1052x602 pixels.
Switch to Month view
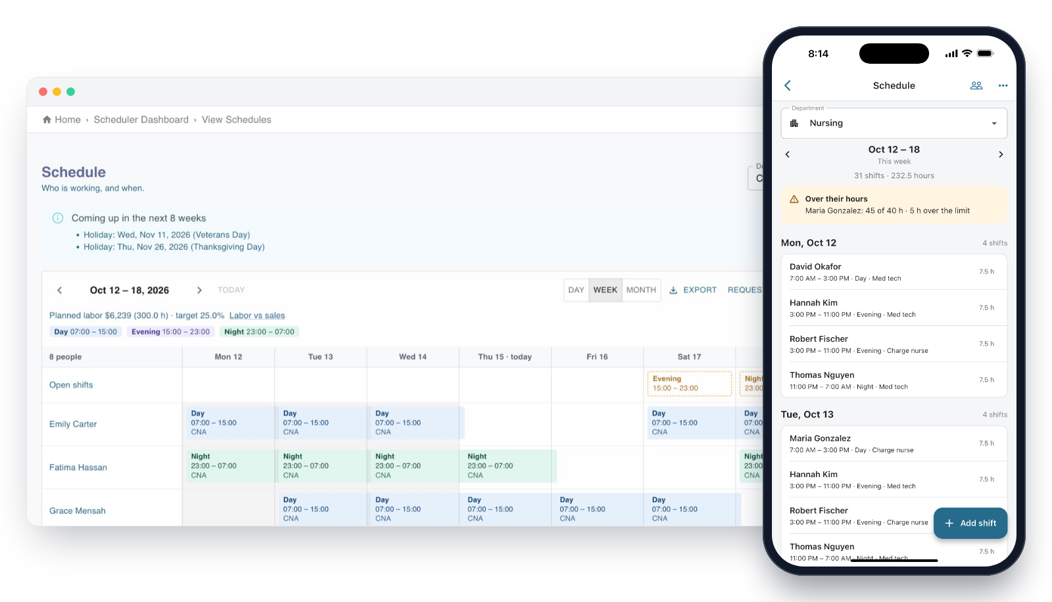pos(641,290)
